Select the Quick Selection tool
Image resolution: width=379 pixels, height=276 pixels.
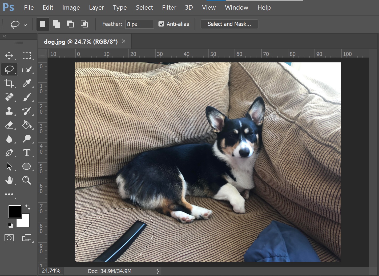(27, 70)
